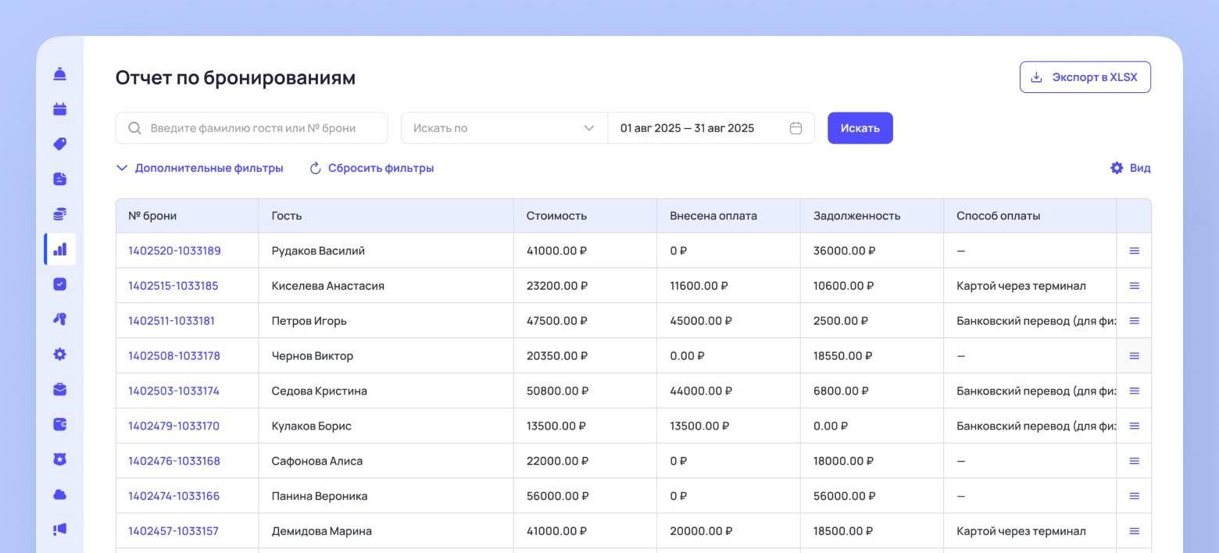Open booking 1402457-1033157
The height and width of the screenshot is (553, 1219).
pos(173,531)
